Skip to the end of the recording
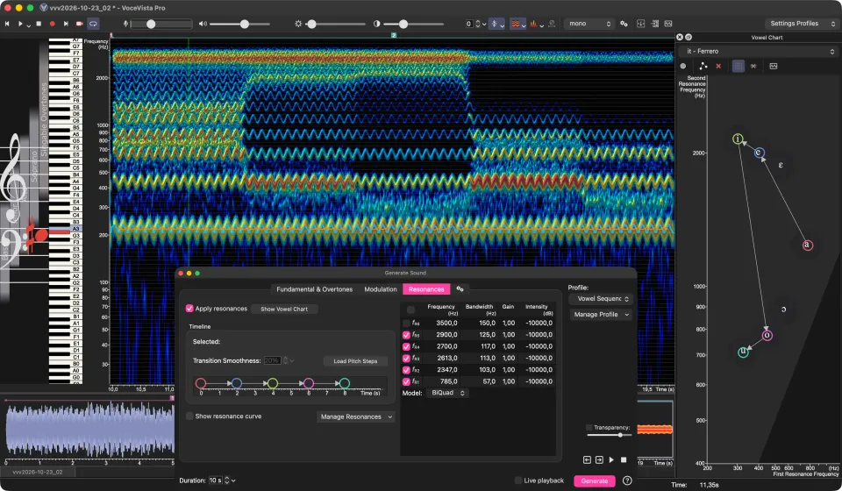Image resolution: width=842 pixels, height=491 pixels. [66, 24]
